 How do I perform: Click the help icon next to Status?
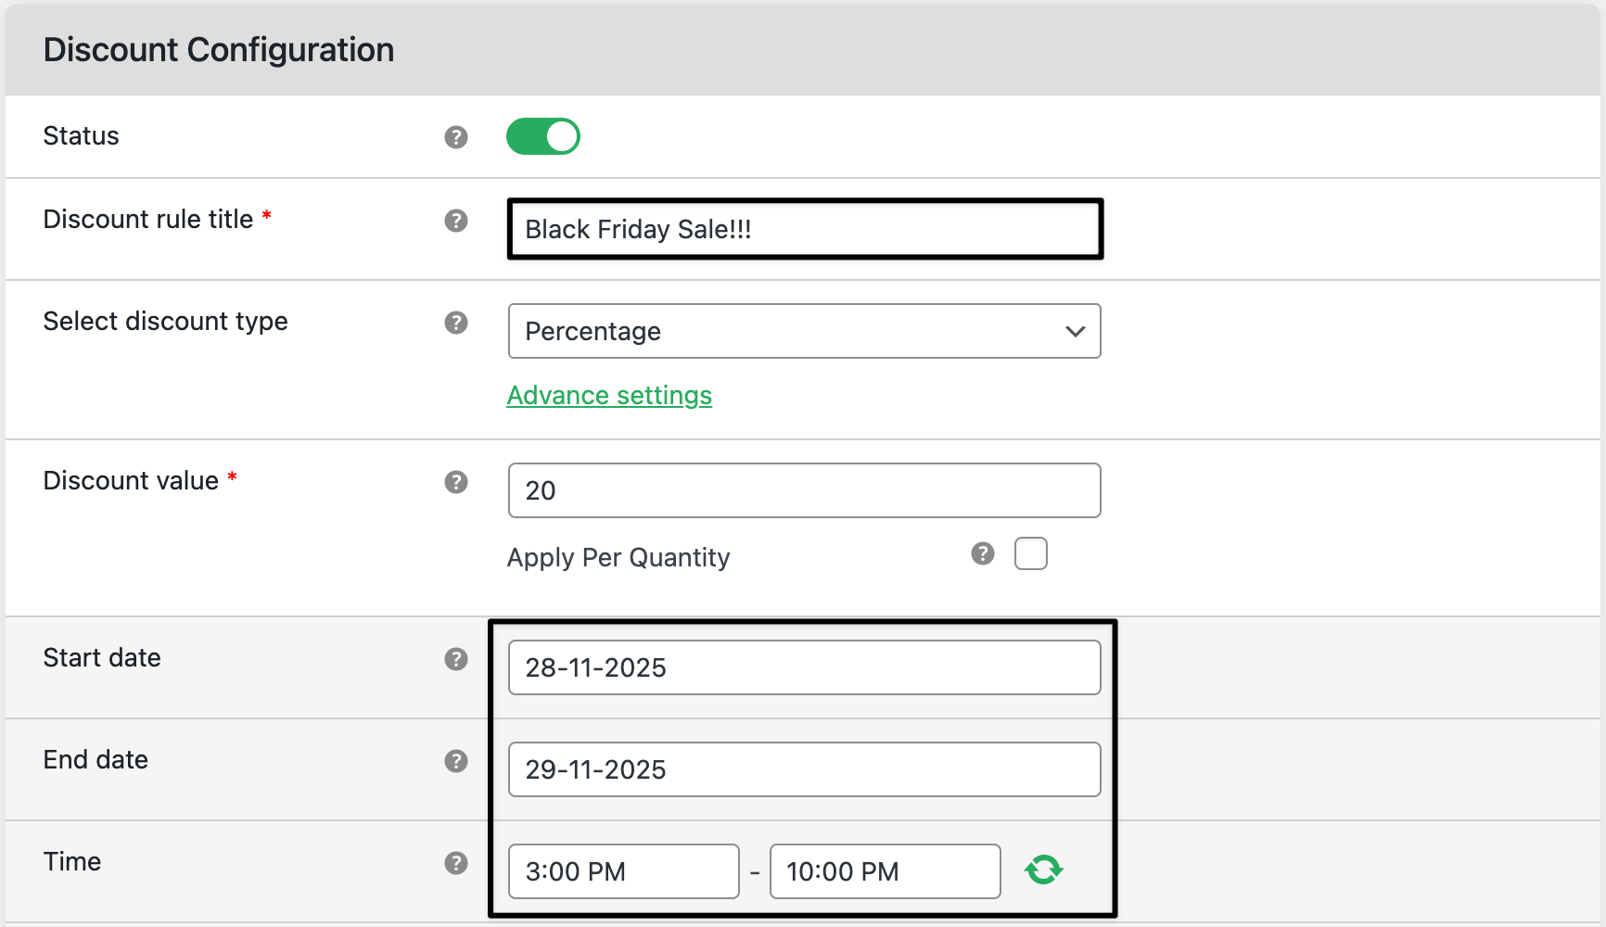point(455,137)
